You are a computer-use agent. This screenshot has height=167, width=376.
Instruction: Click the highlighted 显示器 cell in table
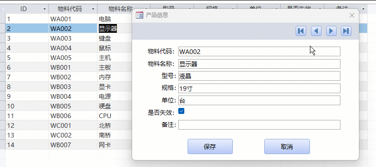115,29
